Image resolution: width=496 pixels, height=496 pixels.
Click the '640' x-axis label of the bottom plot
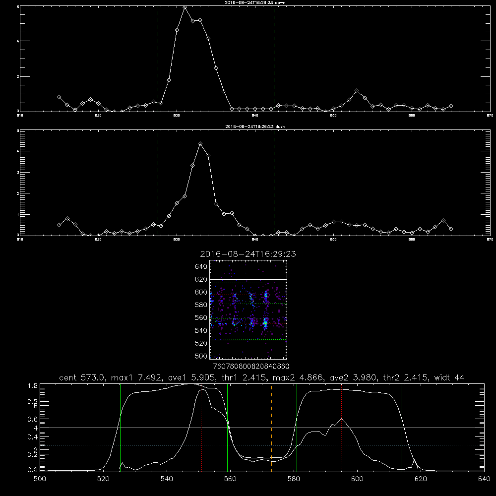(484, 479)
